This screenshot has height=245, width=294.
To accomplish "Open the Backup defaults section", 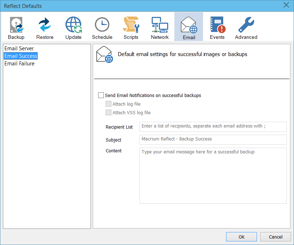I will tap(16, 28).
